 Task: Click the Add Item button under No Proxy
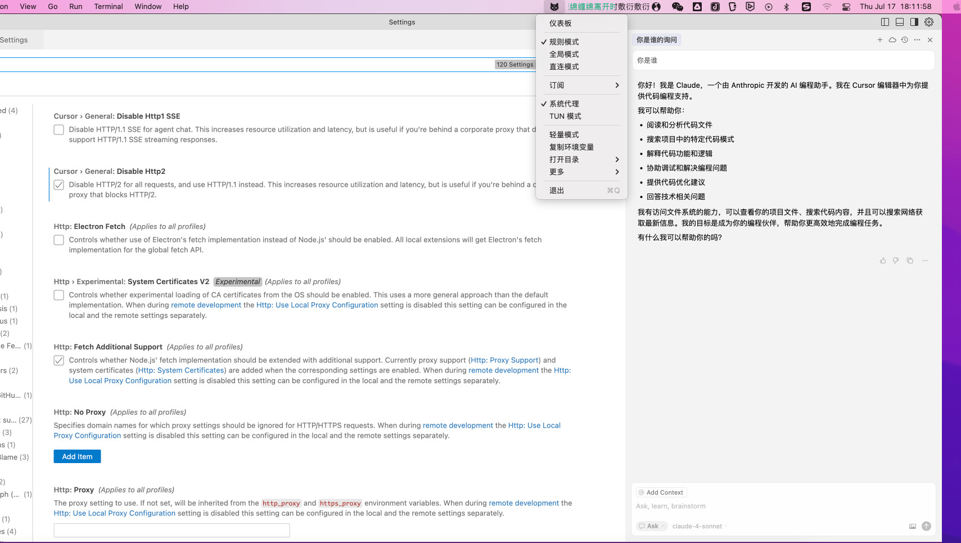77,456
